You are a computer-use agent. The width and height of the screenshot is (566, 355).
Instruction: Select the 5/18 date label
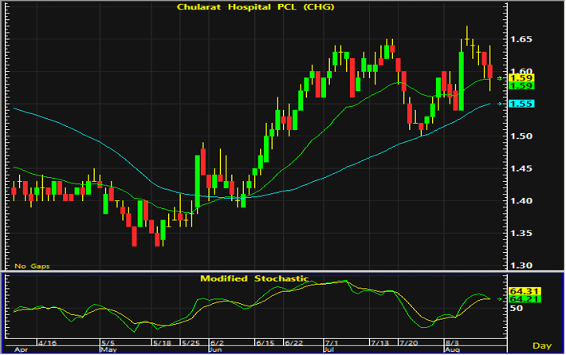point(162,343)
